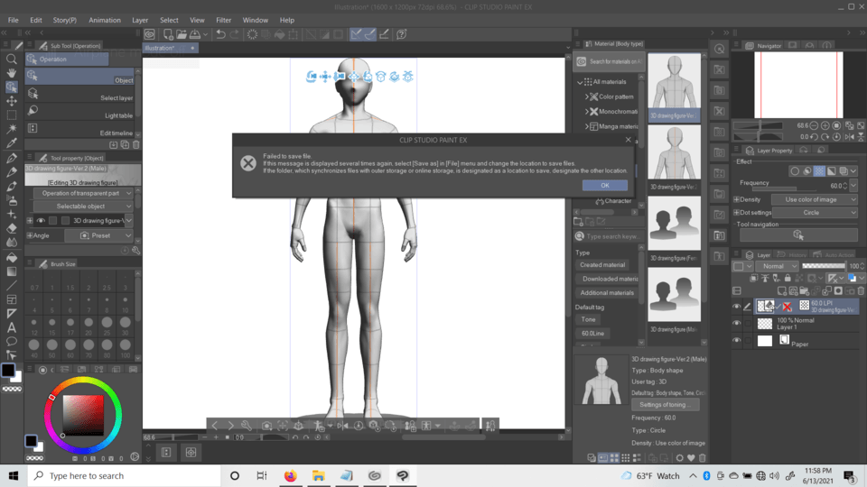Image resolution: width=867 pixels, height=487 pixels.
Task: Click the heart favorite icon in Material panel
Action: pyautogui.click(x=691, y=458)
